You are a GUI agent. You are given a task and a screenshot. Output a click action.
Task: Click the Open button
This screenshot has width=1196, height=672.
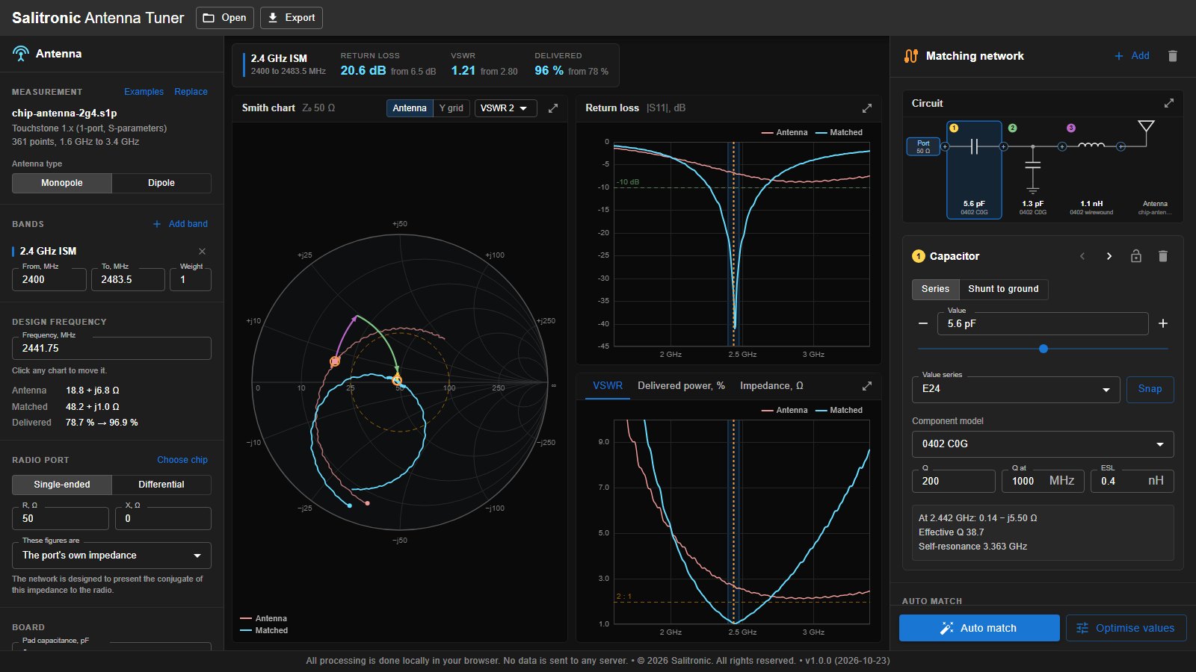[225, 18]
